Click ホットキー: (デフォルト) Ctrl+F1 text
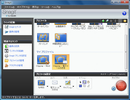 [113, 74]
